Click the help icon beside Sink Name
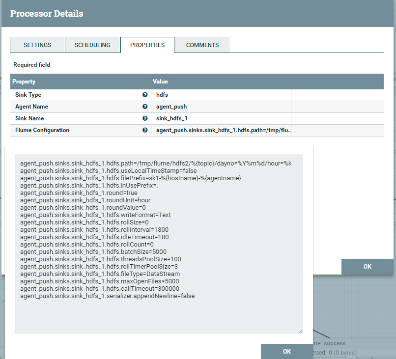 pos(145,118)
